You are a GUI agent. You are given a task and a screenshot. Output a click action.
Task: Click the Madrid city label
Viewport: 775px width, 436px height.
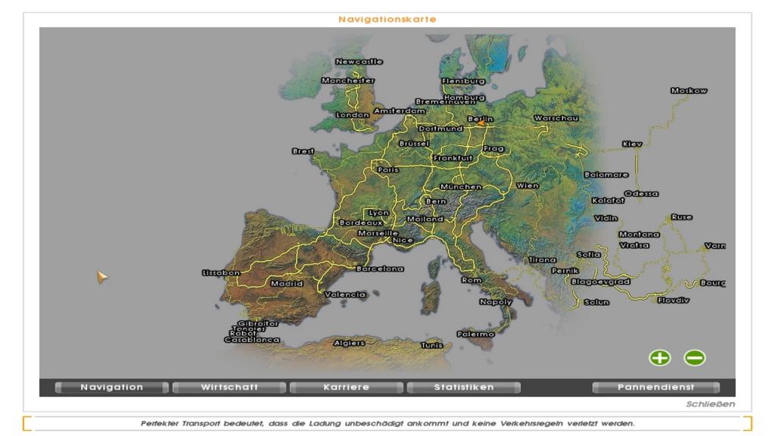[287, 284]
